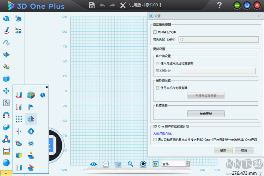Click the 检查更新 button
The image size is (264, 176).
coord(206,114)
